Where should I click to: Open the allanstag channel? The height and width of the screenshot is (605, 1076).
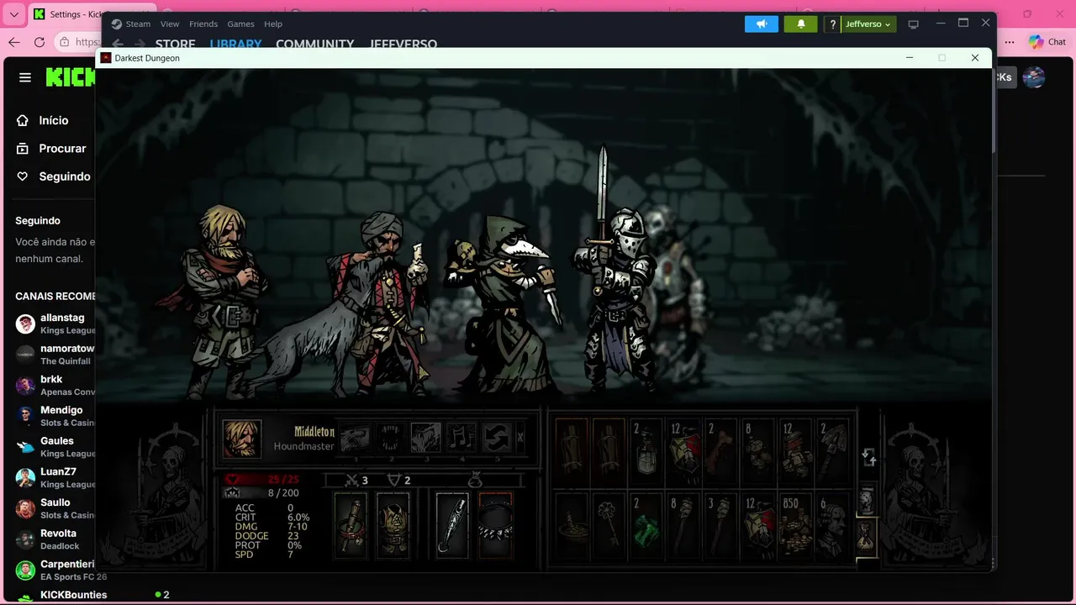click(x=53, y=324)
